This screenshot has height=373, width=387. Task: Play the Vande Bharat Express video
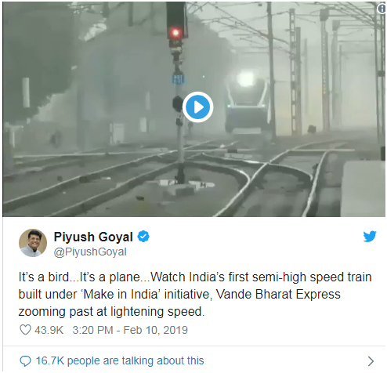(x=197, y=107)
